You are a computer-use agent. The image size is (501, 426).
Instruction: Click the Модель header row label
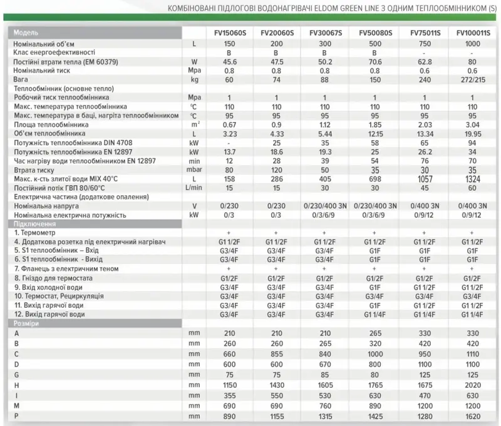25,33
